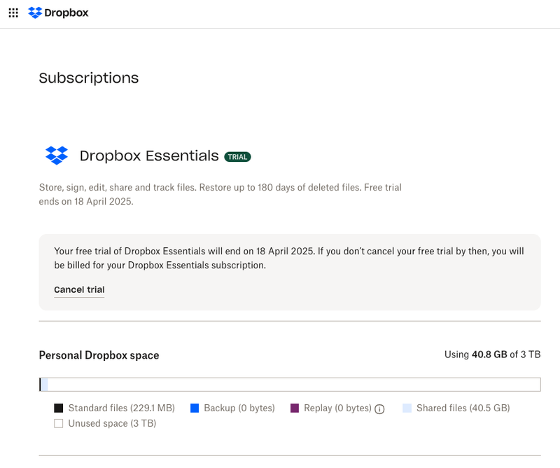Open the app grid launcher icon

tap(13, 13)
